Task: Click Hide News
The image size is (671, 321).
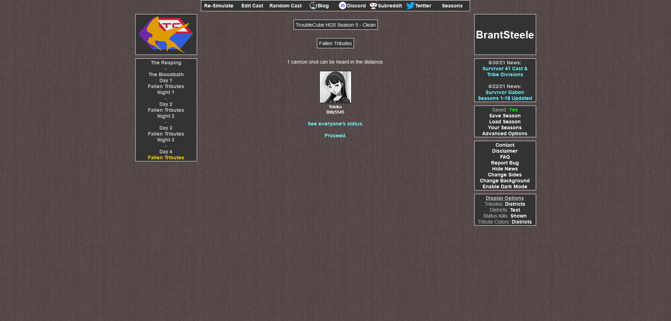Action: [x=505, y=169]
